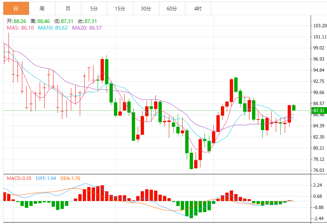Click the 90.66 price axis label
Image resolution: width=327 pixels, height=224 pixels.
pyautogui.click(x=319, y=92)
